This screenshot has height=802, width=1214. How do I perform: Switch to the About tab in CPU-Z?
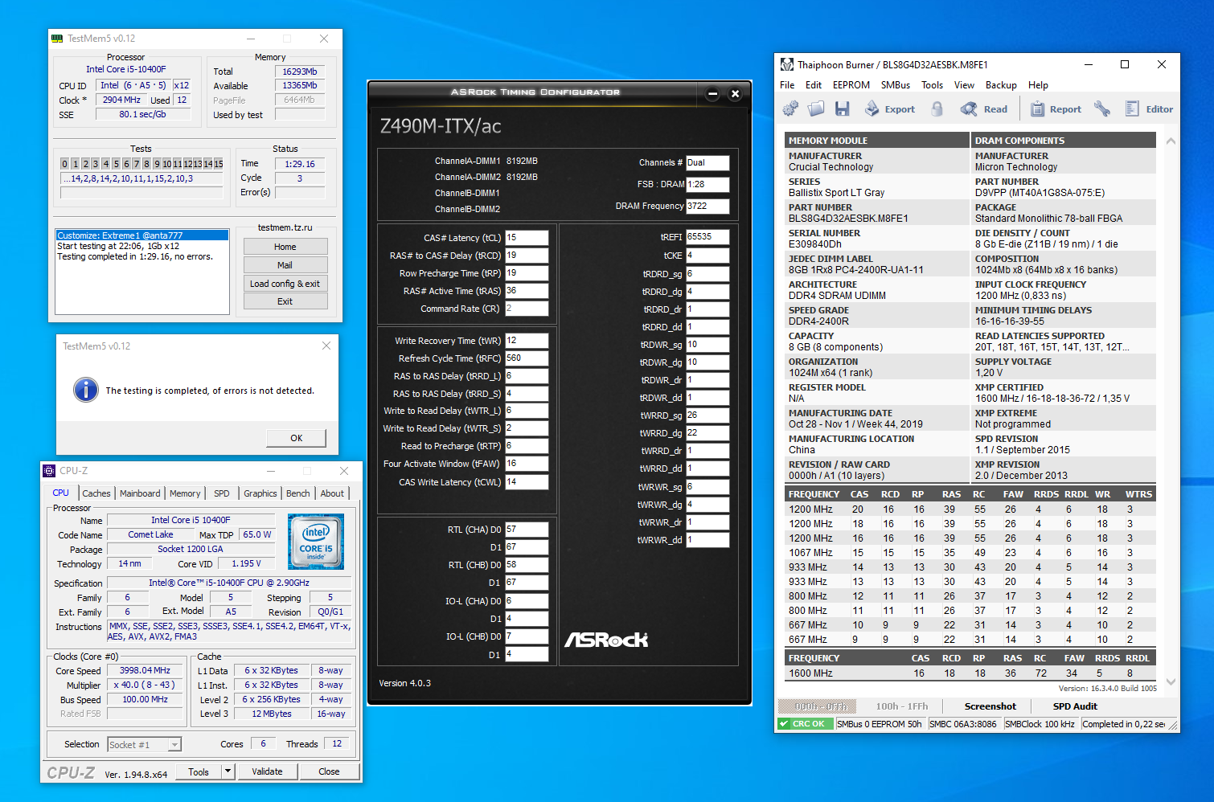pos(332,493)
